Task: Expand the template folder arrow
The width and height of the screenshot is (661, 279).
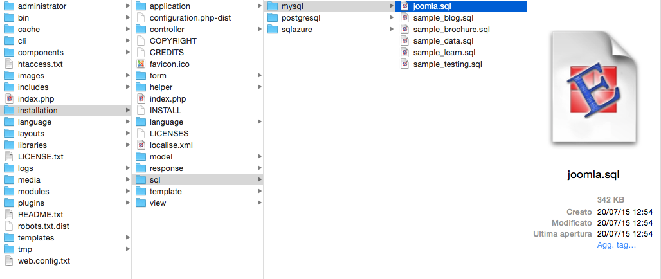Action: tap(260, 192)
